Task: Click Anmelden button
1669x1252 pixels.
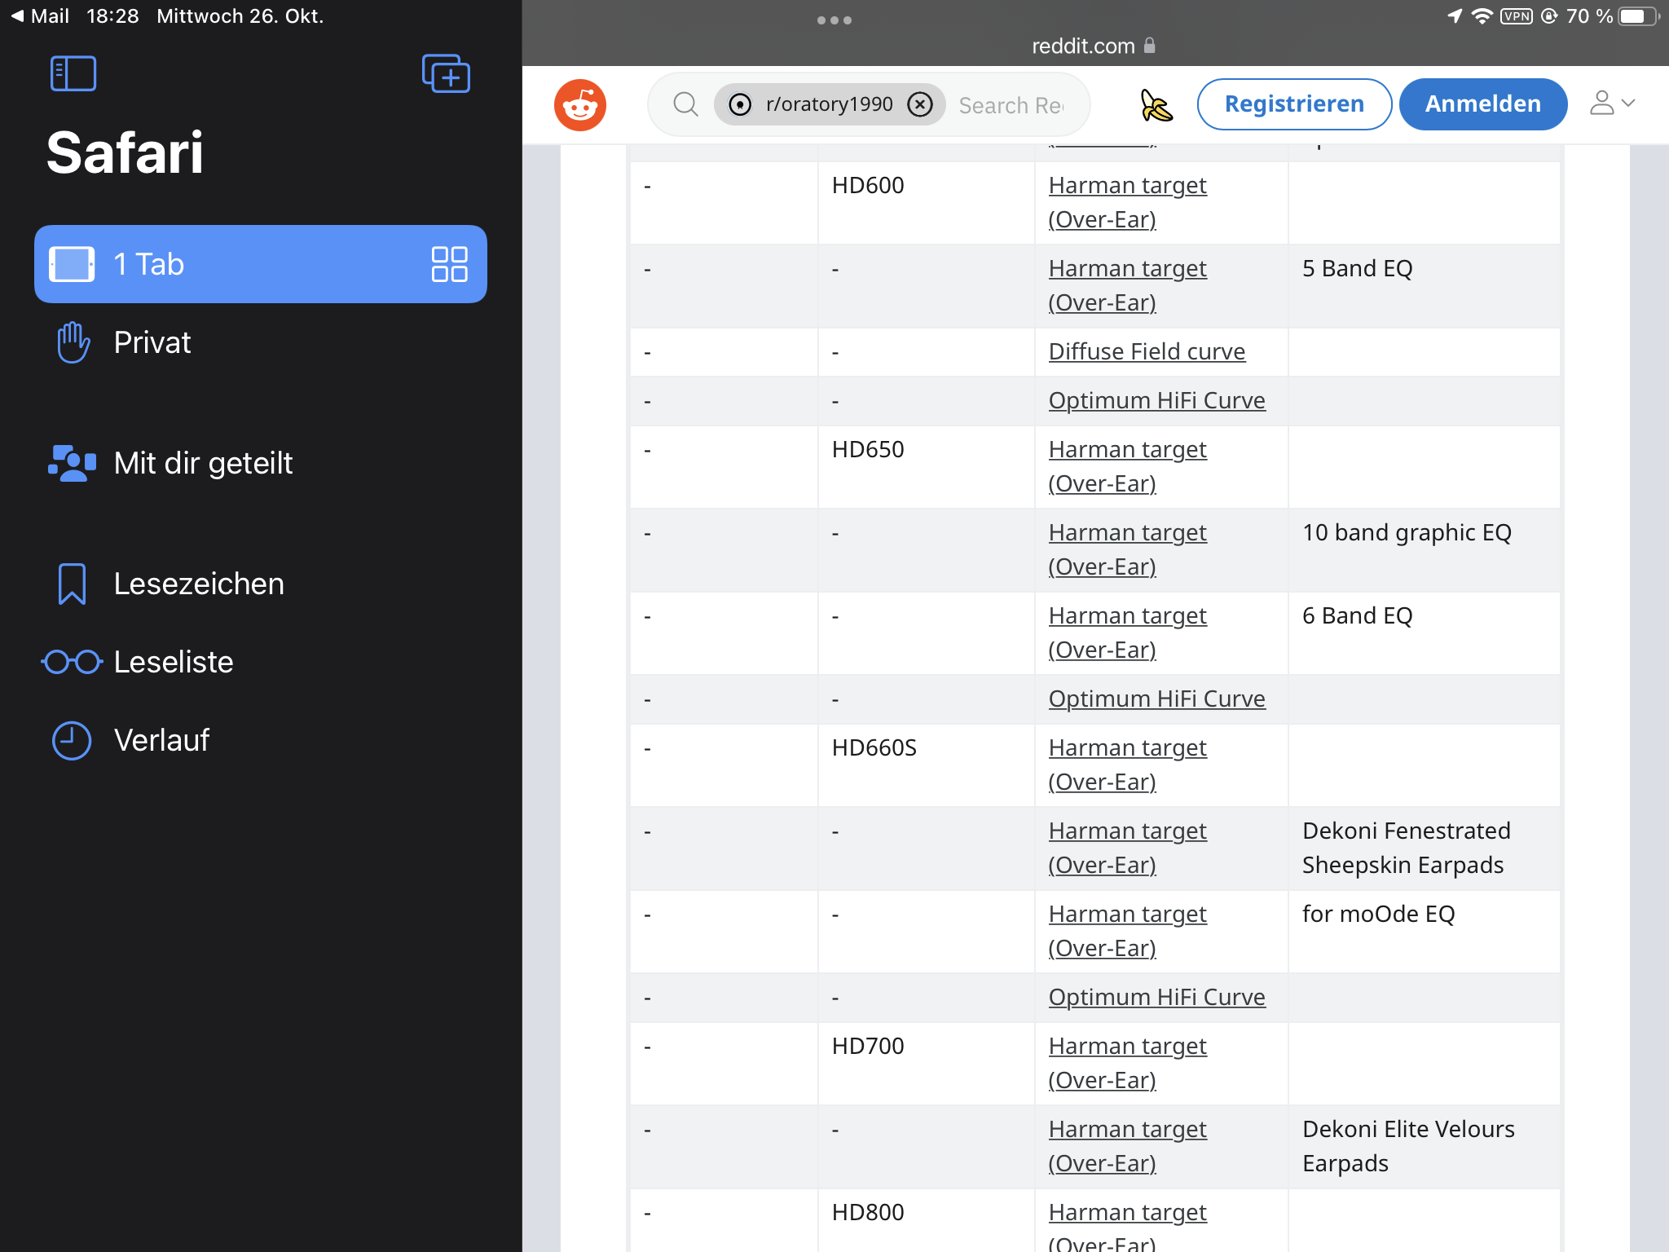Action: coord(1483,104)
